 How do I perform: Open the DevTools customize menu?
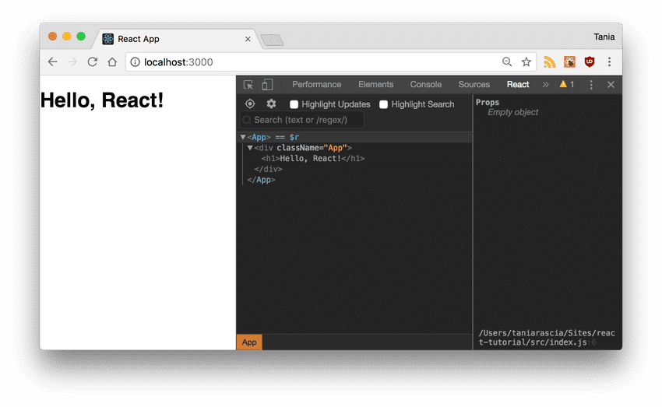(x=591, y=85)
